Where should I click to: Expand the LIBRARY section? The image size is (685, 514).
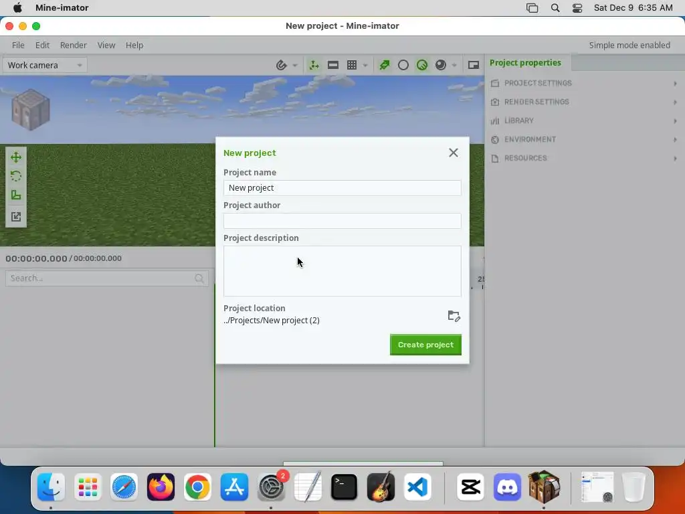point(585,120)
